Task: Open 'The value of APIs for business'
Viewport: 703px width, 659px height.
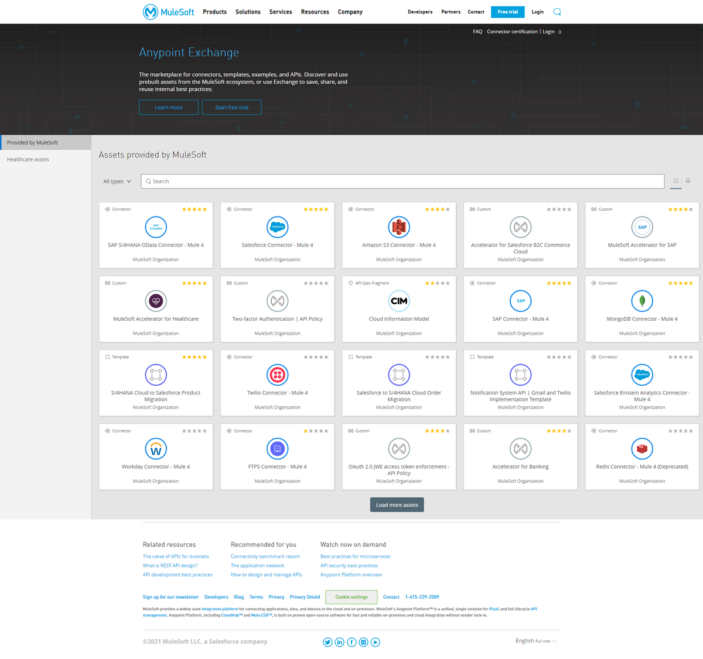Action: (176, 557)
